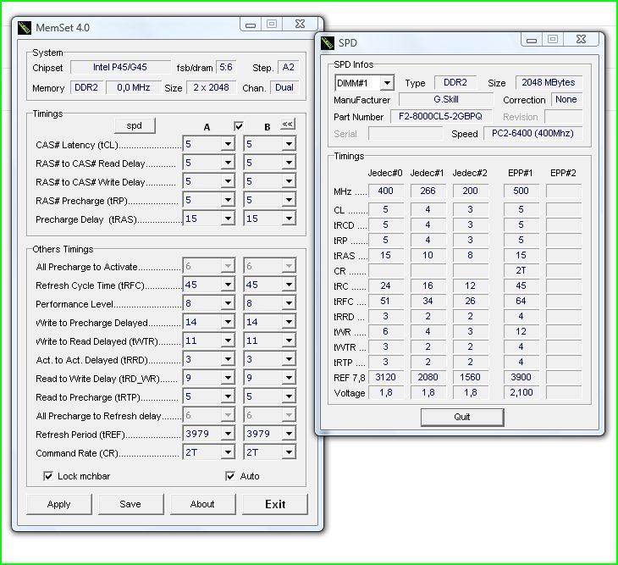Click the SPD Size field 2048 MBytes
The height and width of the screenshot is (565, 618).
549,82
